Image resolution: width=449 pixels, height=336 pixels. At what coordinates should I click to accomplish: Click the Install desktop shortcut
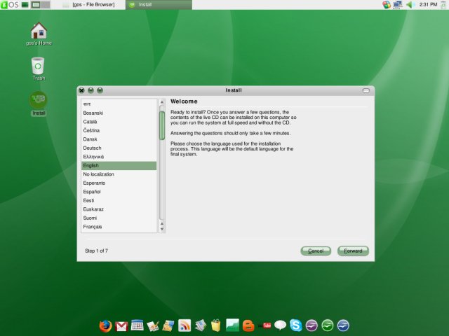click(39, 101)
